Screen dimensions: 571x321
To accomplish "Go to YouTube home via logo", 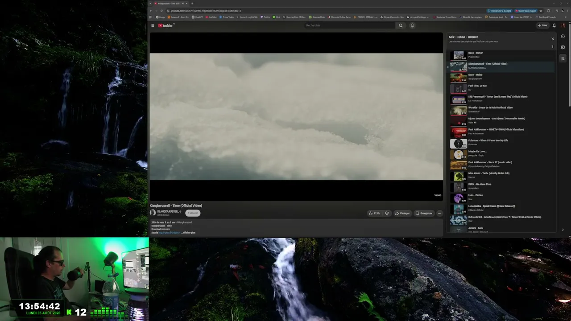I will 165,25.
